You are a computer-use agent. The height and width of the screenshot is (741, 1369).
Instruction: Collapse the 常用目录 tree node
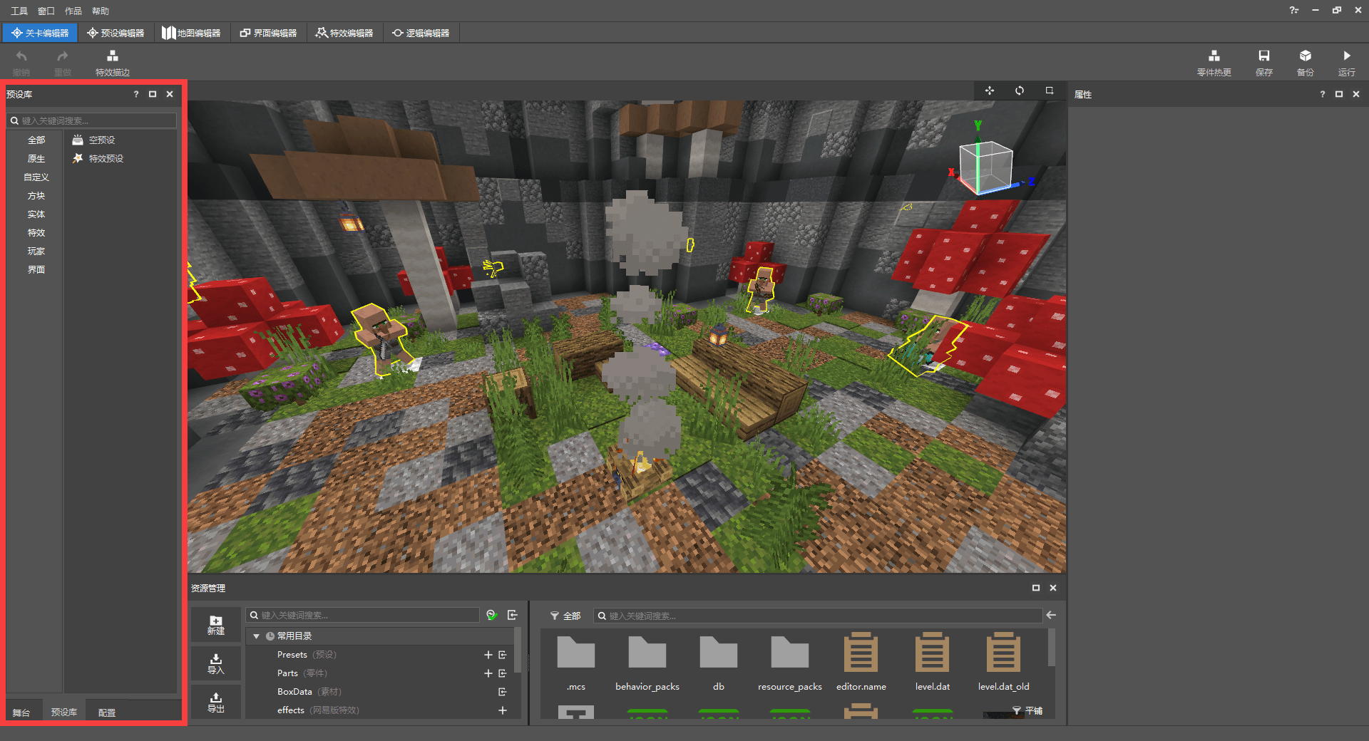(x=257, y=636)
